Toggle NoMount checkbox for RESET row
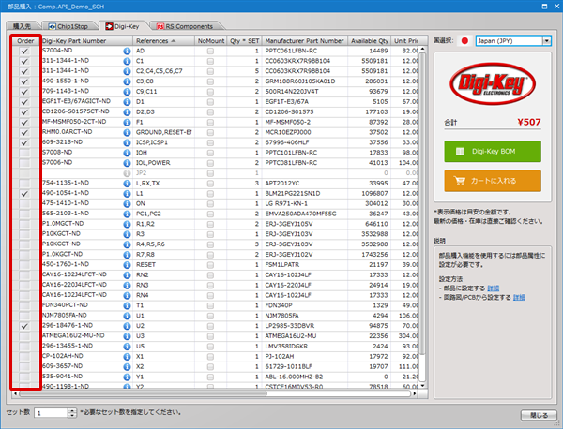This screenshot has height=429, width=563. point(210,265)
